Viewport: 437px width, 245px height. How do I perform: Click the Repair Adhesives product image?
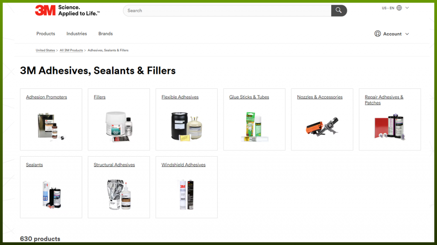coord(390,127)
